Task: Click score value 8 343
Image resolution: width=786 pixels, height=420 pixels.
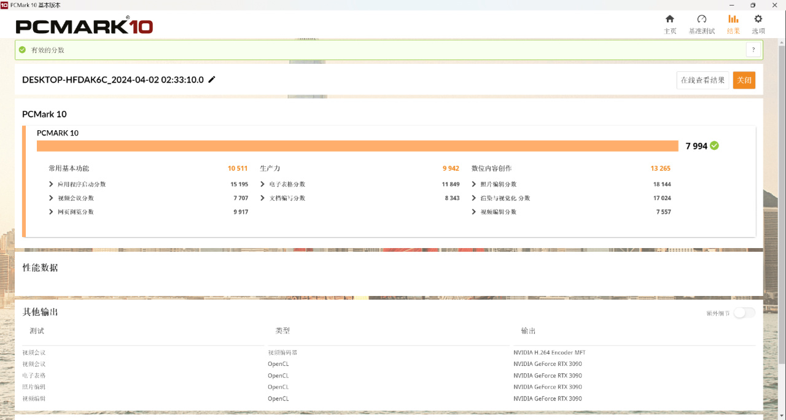Action: [452, 198]
